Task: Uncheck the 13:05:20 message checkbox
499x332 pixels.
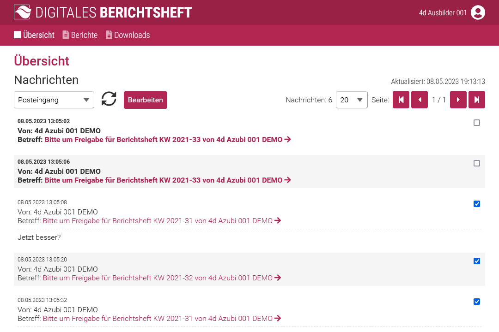Action: [x=477, y=261]
